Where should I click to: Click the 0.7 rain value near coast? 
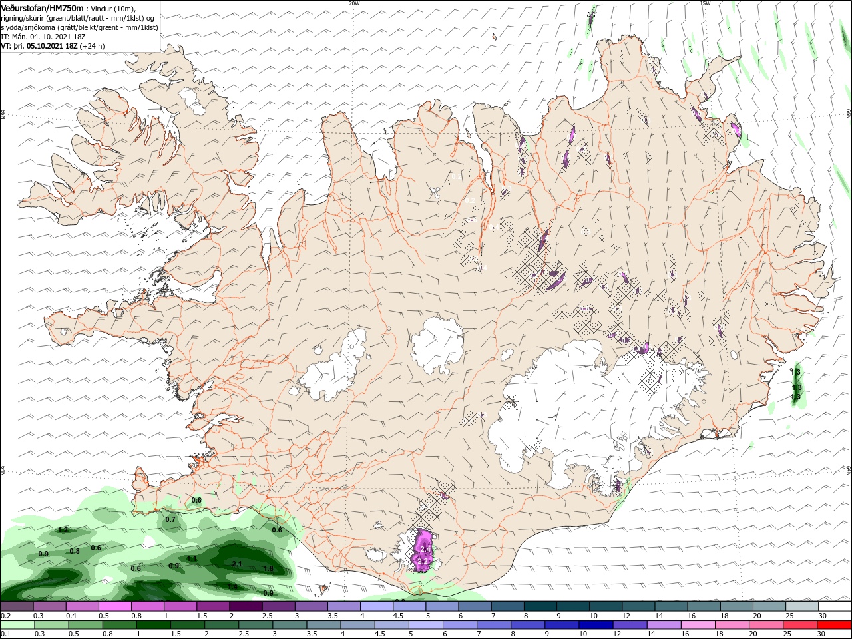[x=170, y=519]
